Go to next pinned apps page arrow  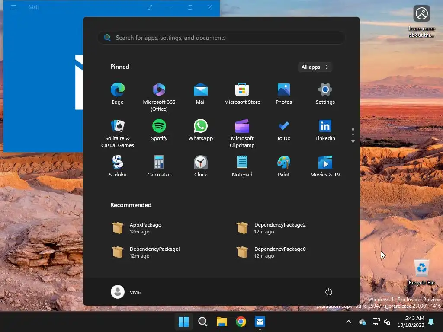353,141
